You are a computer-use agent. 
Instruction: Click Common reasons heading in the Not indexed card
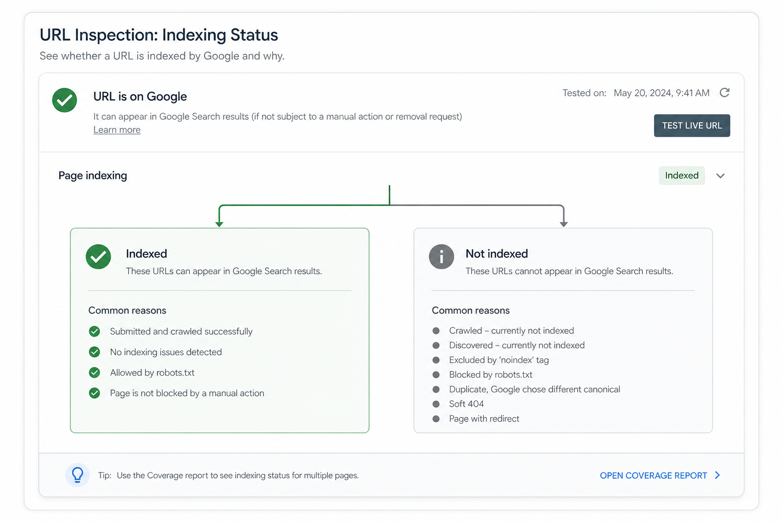[471, 310]
